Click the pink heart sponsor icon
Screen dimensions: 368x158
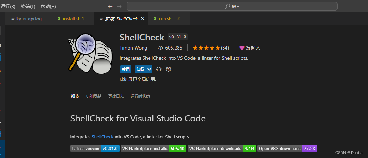tap(242, 48)
